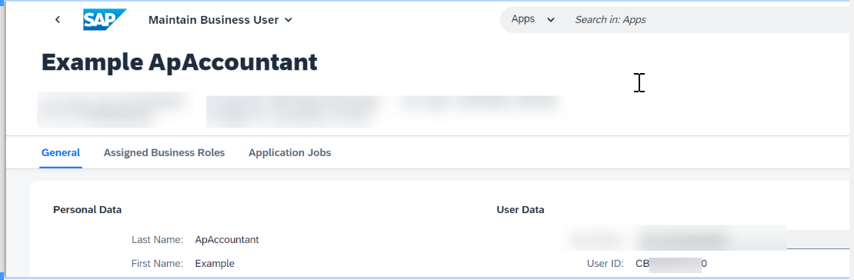The width and height of the screenshot is (854, 280).
Task: Go back using the left arrow icon
Action: tap(58, 20)
